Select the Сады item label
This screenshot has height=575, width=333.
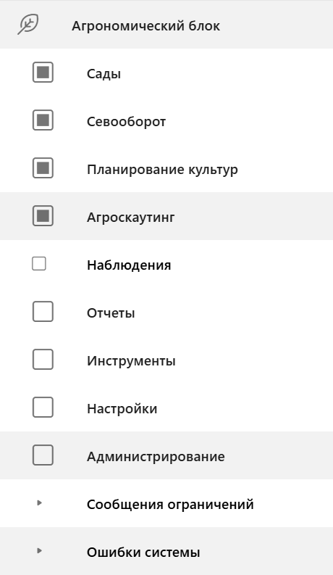[x=104, y=74]
